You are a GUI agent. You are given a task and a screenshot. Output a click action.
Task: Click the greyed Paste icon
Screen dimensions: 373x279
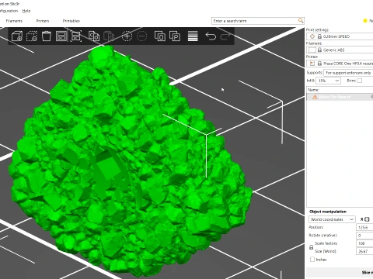click(x=109, y=36)
